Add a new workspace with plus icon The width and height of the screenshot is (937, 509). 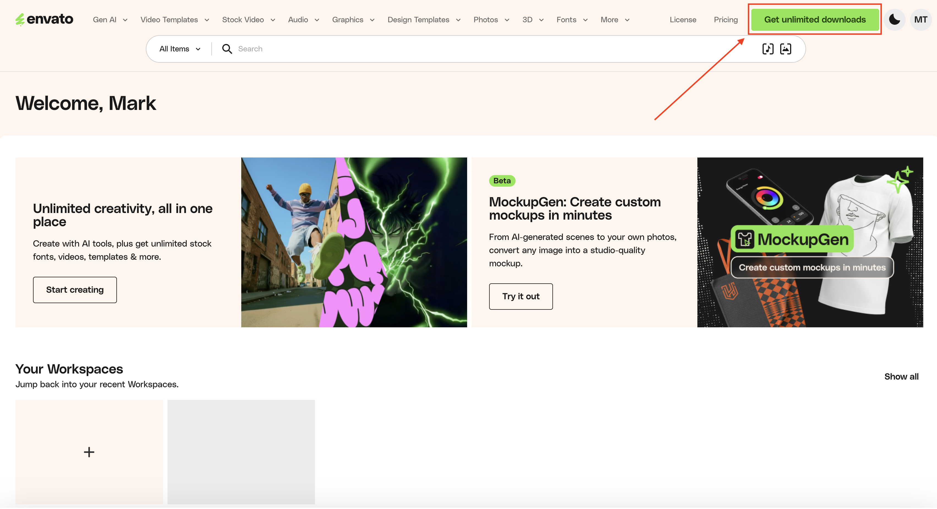(89, 452)
